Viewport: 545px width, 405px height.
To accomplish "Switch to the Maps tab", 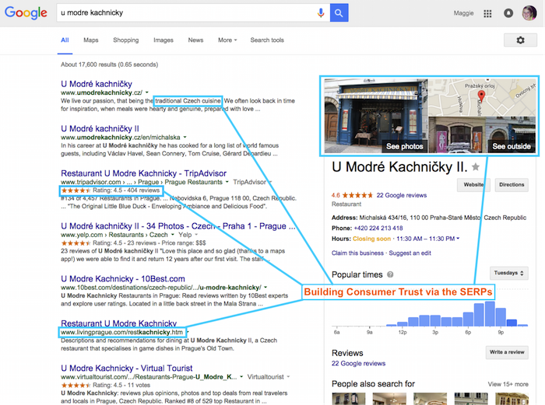I will click(91, 40).
